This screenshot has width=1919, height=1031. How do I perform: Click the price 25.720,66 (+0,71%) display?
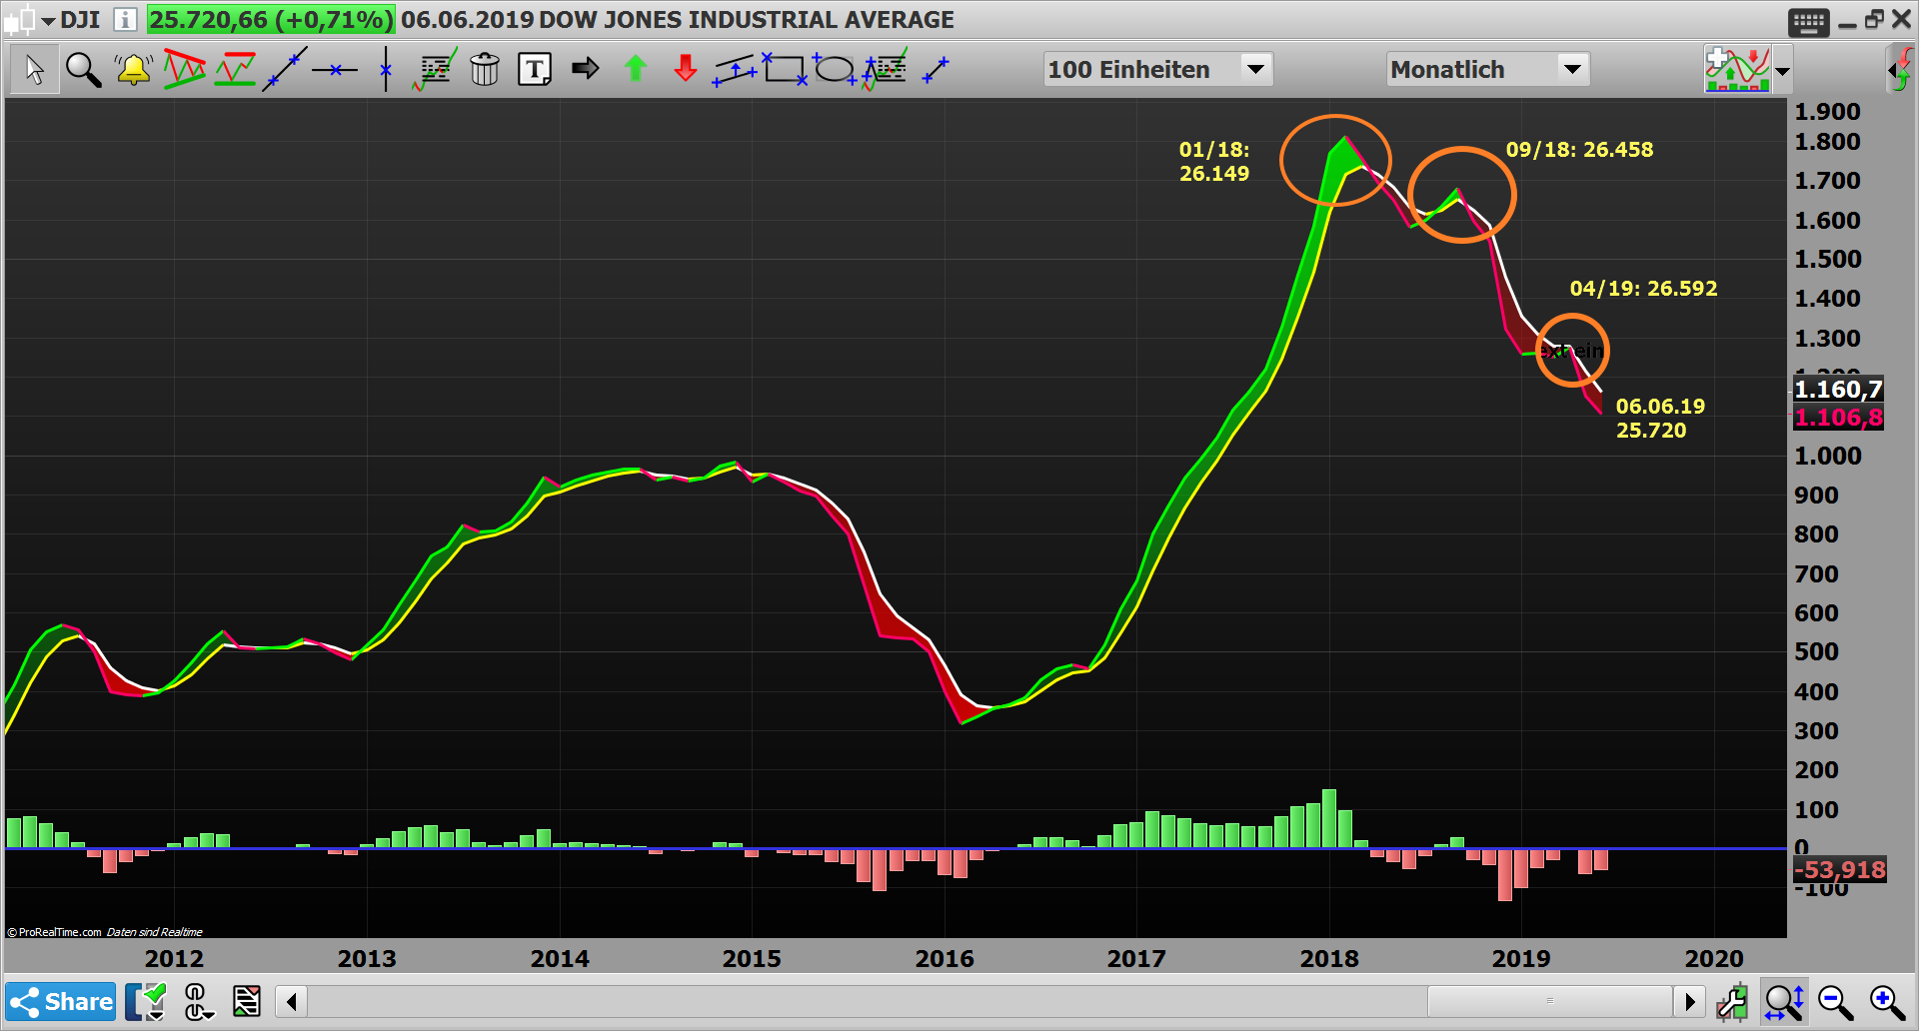pos(271,19)
